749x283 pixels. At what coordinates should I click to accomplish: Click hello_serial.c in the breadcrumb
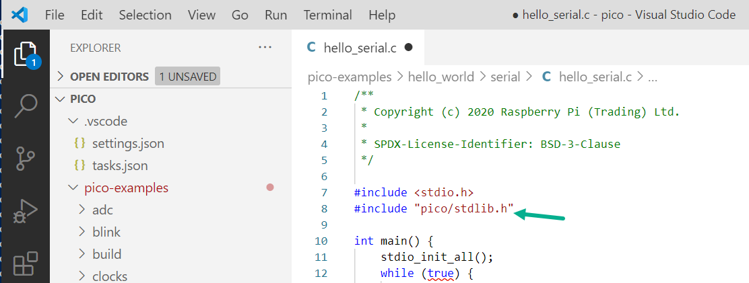595,77
